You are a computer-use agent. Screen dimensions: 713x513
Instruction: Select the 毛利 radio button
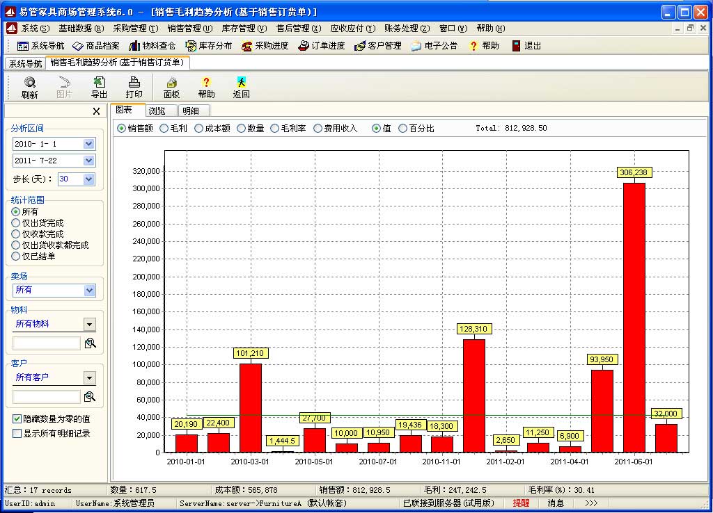click(164, 129)
